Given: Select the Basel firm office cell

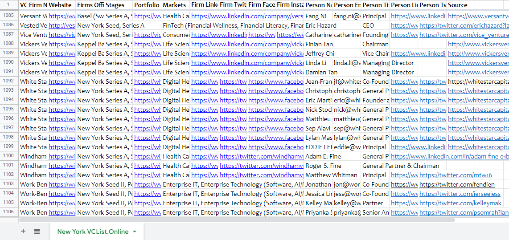Looking at the screenshot, I should coord(90,16).
